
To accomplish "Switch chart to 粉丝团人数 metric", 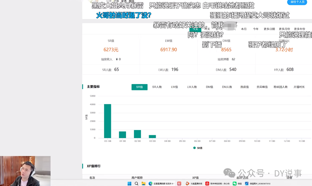I will coord(281,87).
